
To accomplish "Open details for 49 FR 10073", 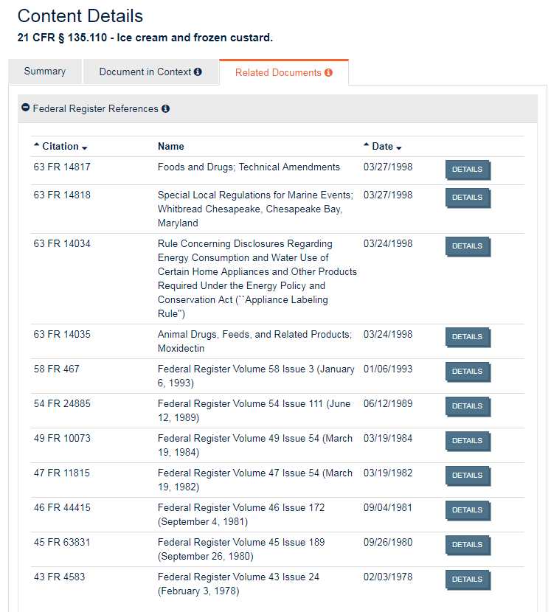I will pos(467,441).
